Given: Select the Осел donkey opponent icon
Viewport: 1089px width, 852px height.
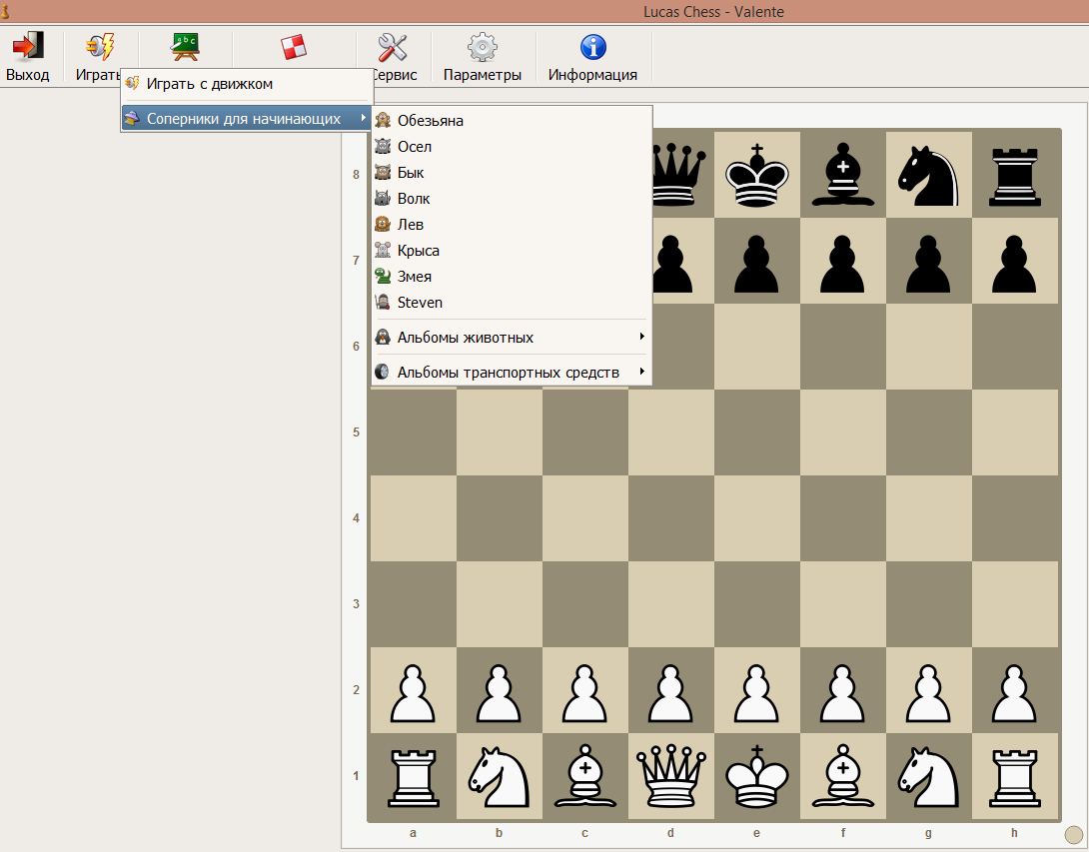Looking at the screenshot, I should click(383, 146).
